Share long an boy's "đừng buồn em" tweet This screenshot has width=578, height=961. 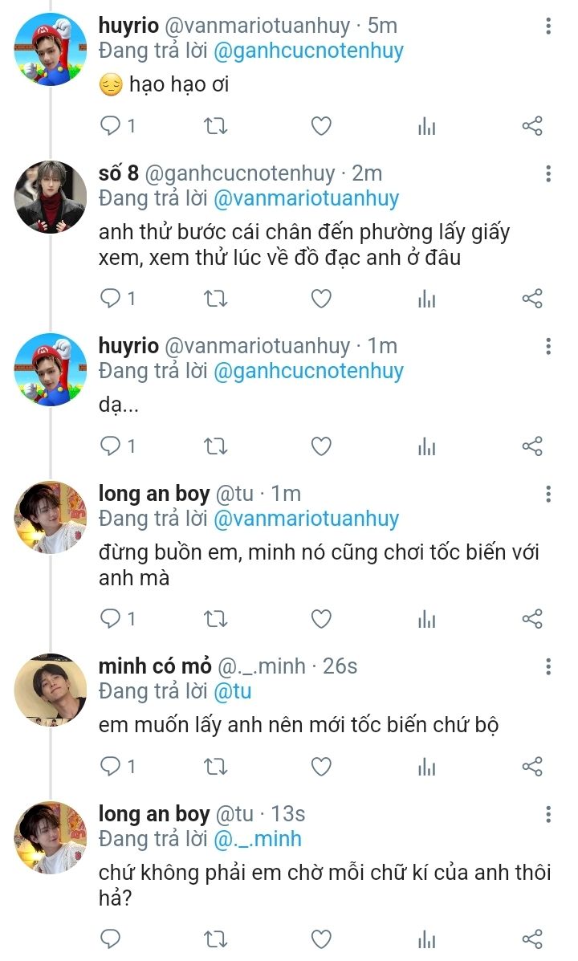tap(532, 619)
